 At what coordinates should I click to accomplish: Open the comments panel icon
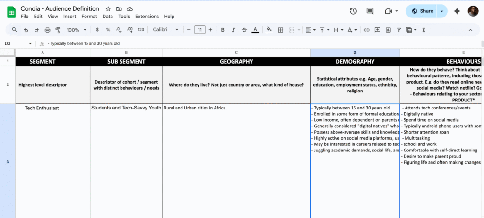[370, 11]
